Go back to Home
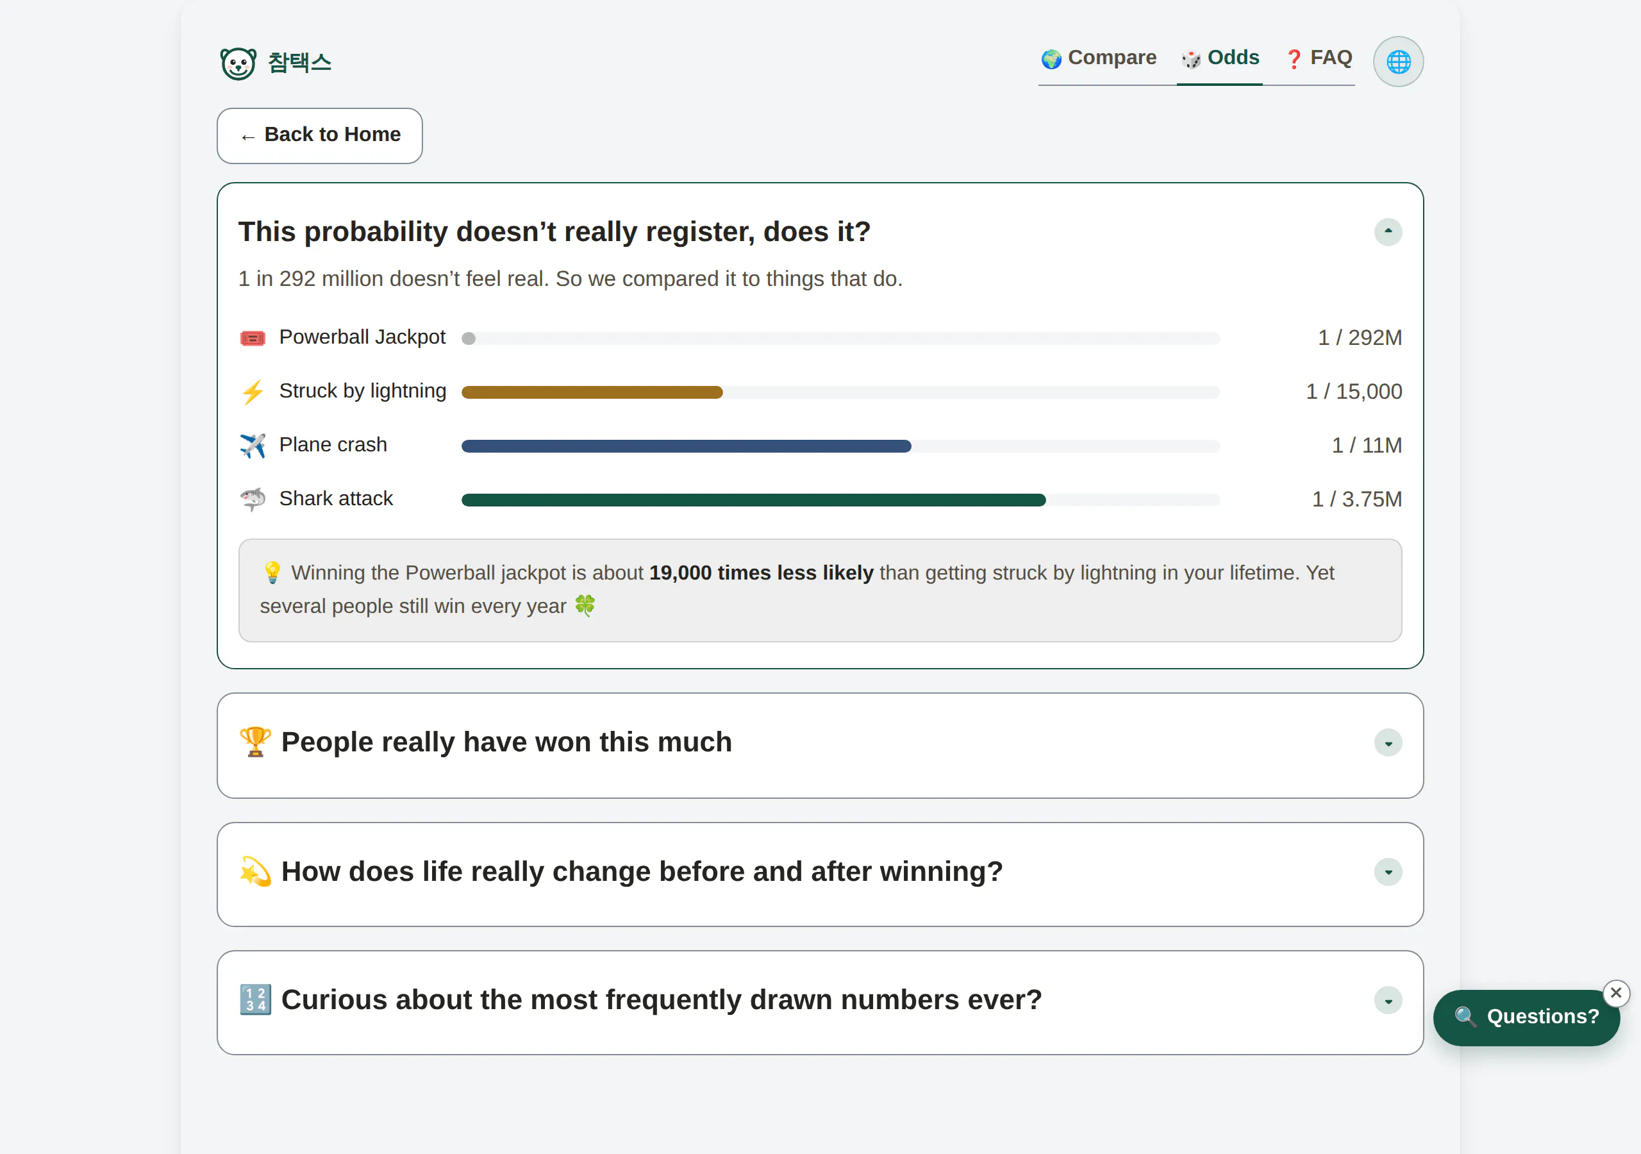The height and width of the screenshot is (1154, 1641). tap(319, 136)
